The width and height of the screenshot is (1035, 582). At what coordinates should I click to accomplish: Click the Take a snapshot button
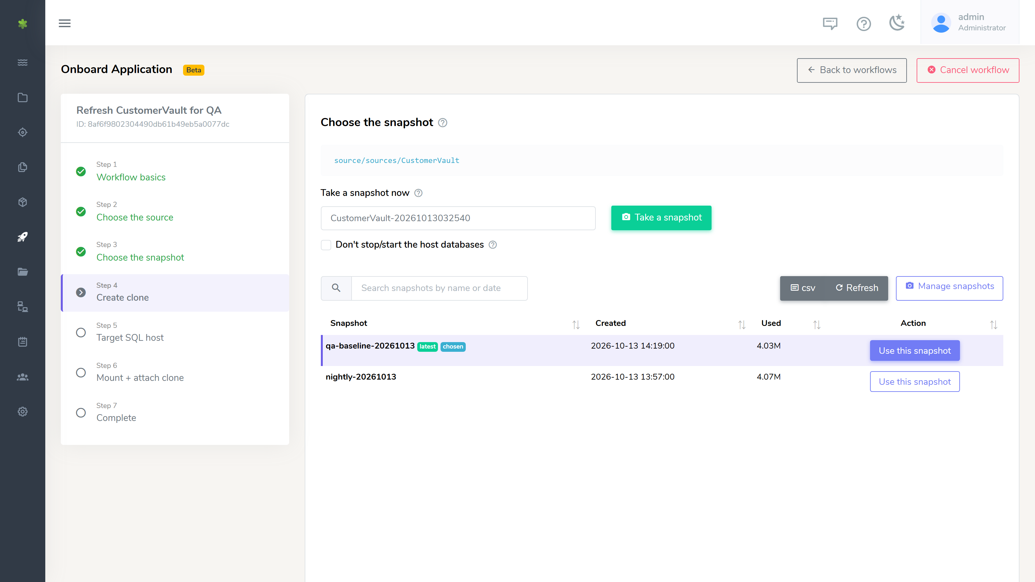661,218
